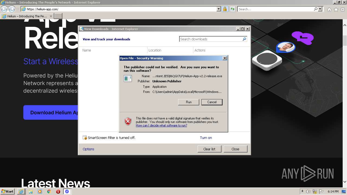
Task: Sort by the Location column header
Action: pos(170,50)
